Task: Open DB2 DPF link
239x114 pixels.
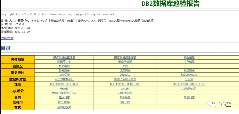Action: tap(125, 102)
